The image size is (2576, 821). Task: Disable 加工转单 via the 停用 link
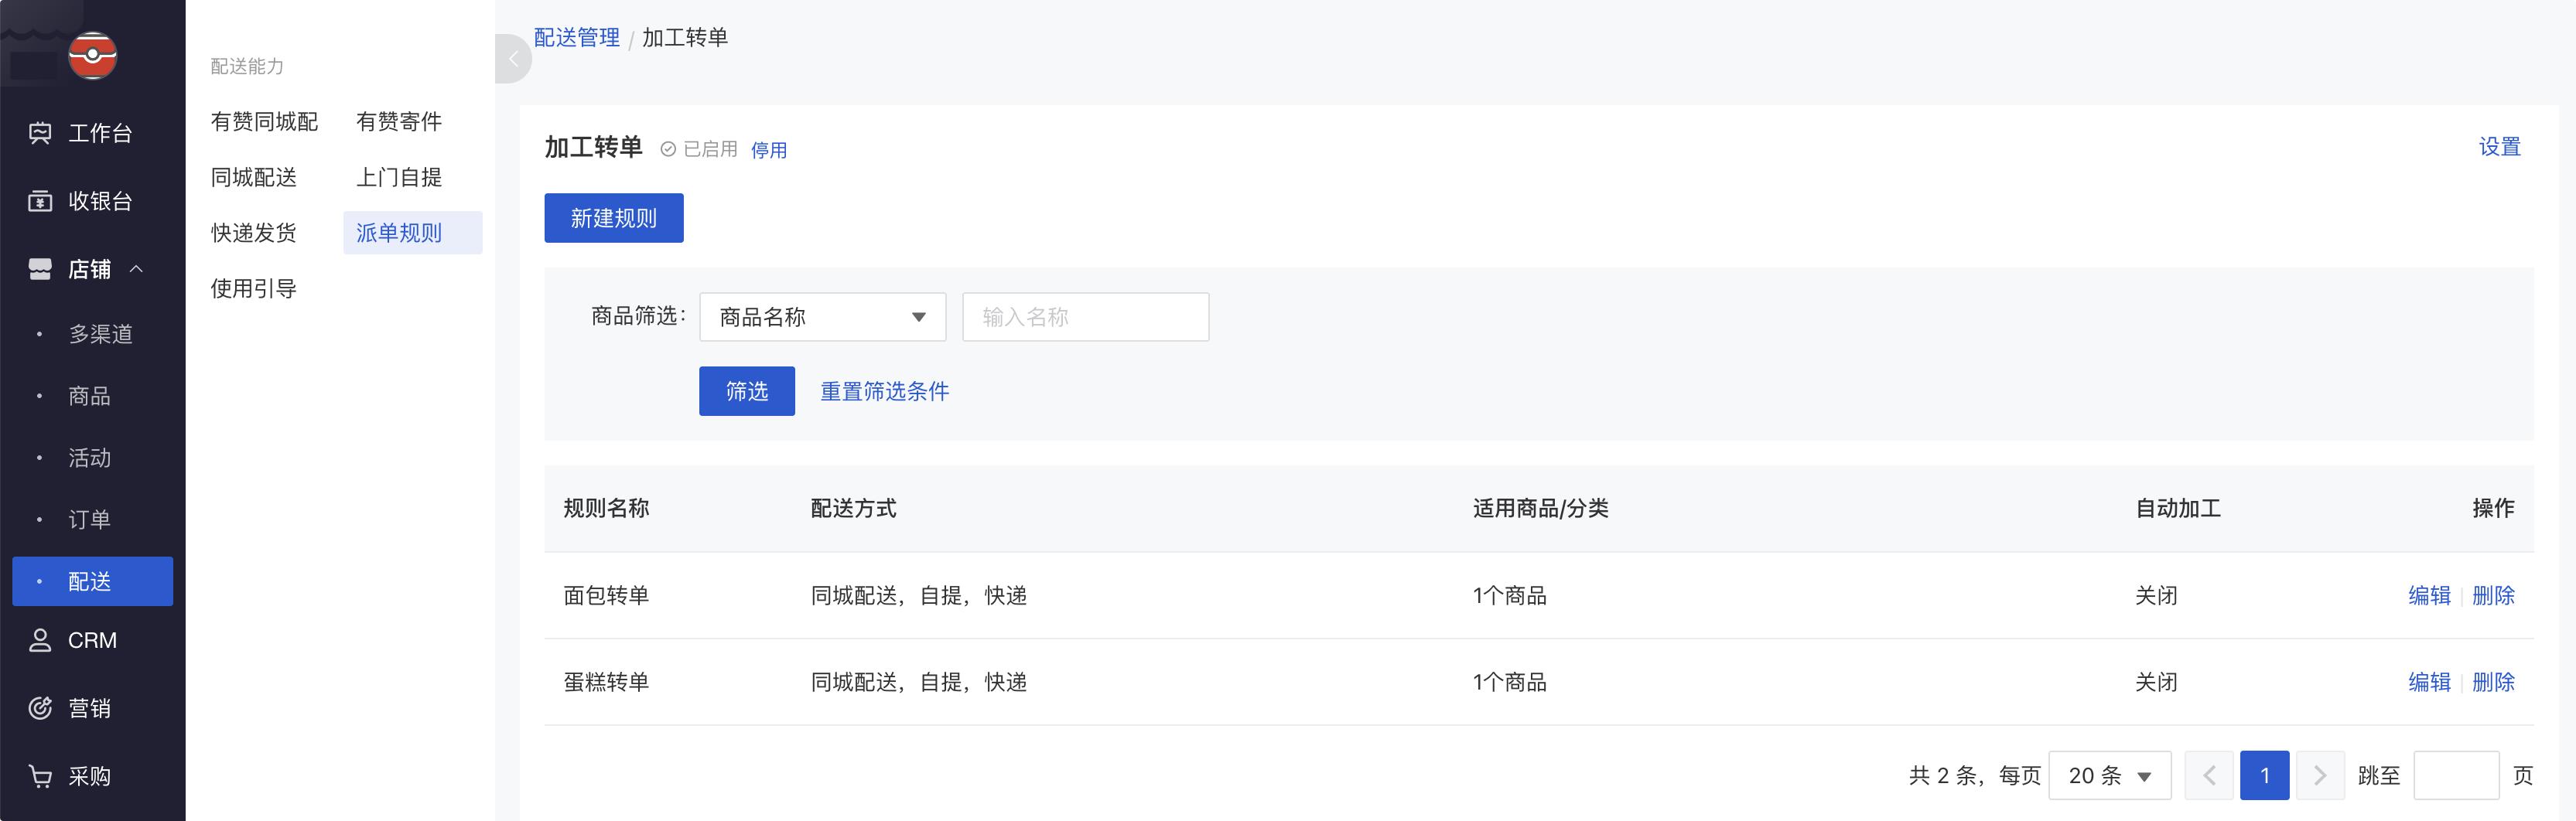(x=768, y=150)
